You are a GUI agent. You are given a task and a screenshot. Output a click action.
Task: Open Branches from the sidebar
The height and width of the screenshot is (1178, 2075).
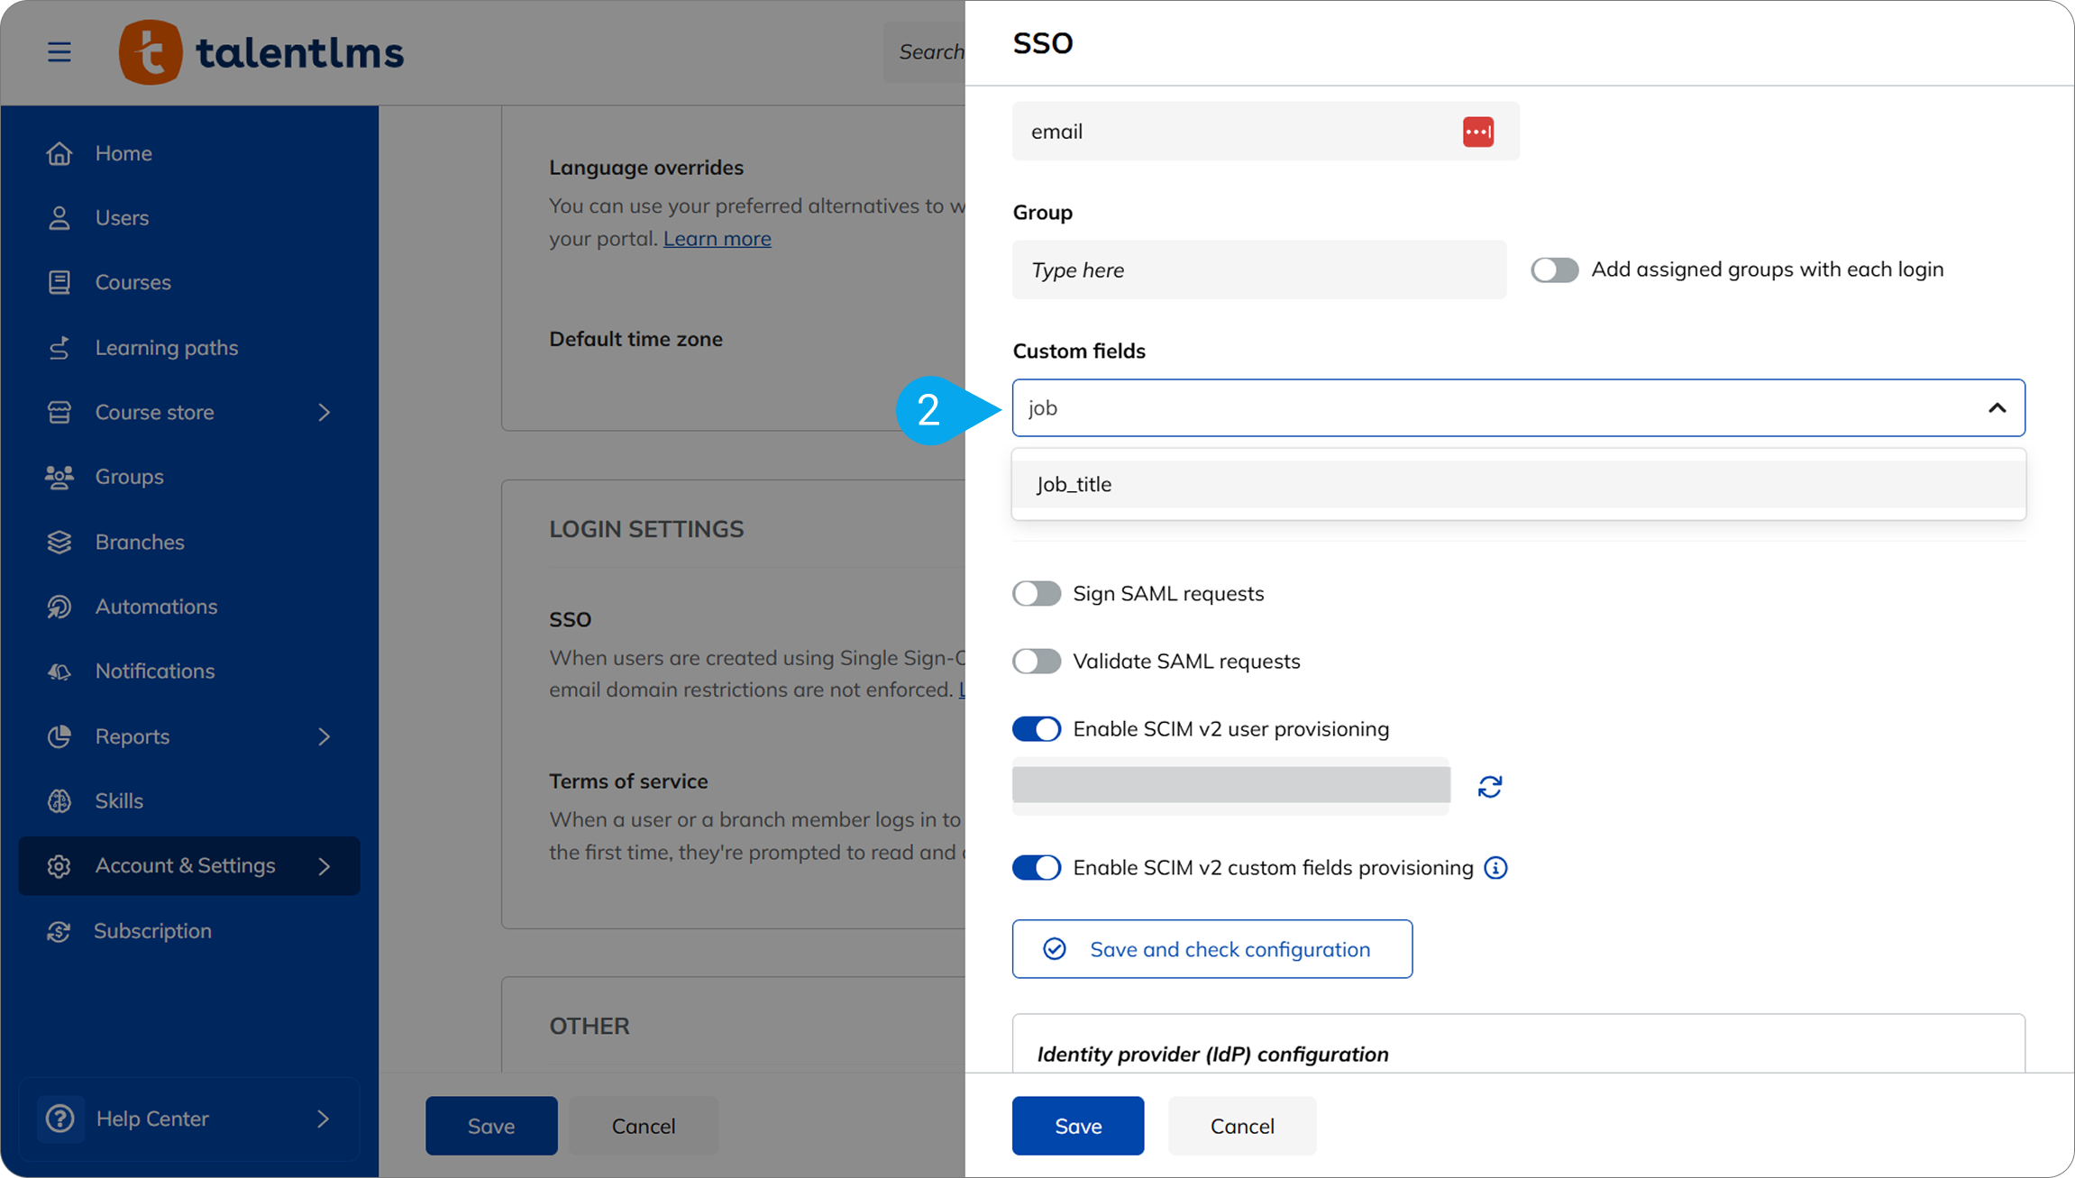[x=140, y=542]
